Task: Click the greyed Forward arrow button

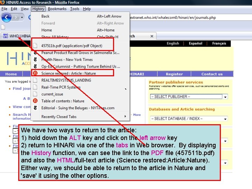Action: [x=16, y=17]
